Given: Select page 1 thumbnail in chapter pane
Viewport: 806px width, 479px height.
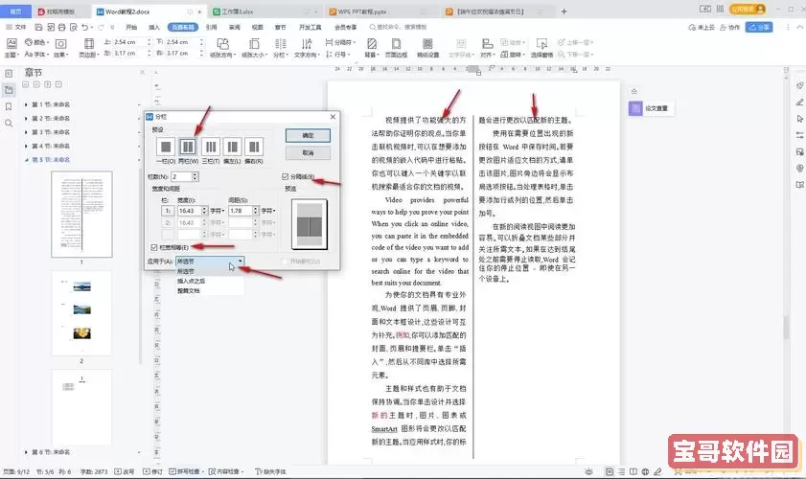Looking at the screenshot, I should pyautogui.click(x=81, y=215).
